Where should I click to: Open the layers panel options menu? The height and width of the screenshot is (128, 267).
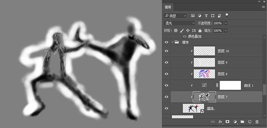(263, 7)
